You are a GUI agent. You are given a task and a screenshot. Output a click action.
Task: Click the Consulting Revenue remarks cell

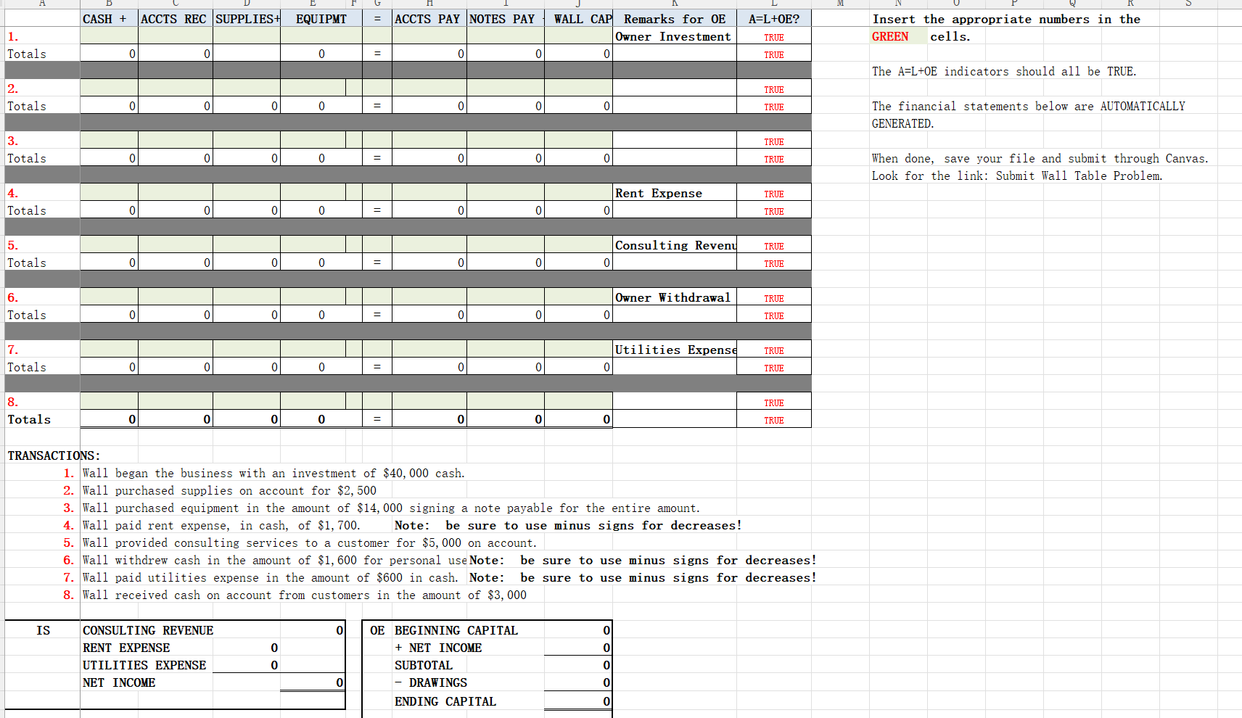673,245
